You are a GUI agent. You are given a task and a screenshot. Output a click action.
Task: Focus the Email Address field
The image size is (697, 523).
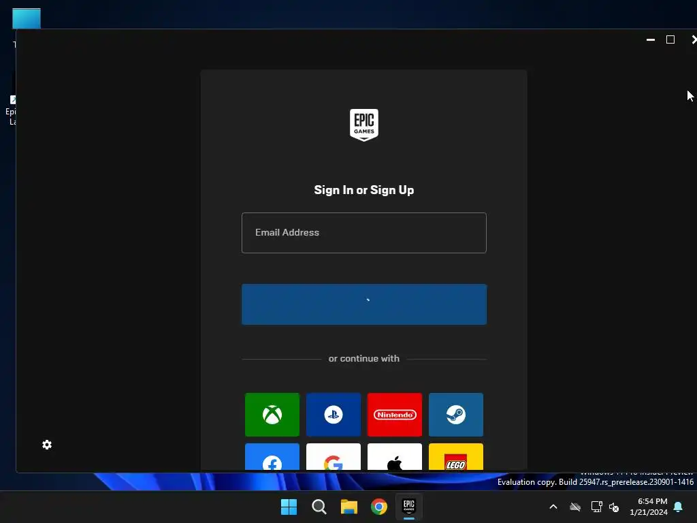tap(364, 233)
